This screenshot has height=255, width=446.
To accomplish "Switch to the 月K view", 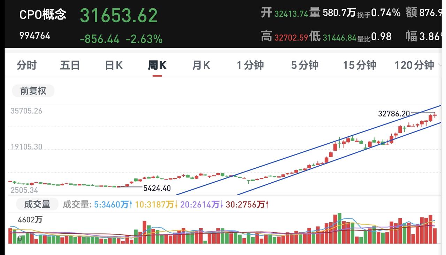I will pyautogui.click(x=201, y=65).
